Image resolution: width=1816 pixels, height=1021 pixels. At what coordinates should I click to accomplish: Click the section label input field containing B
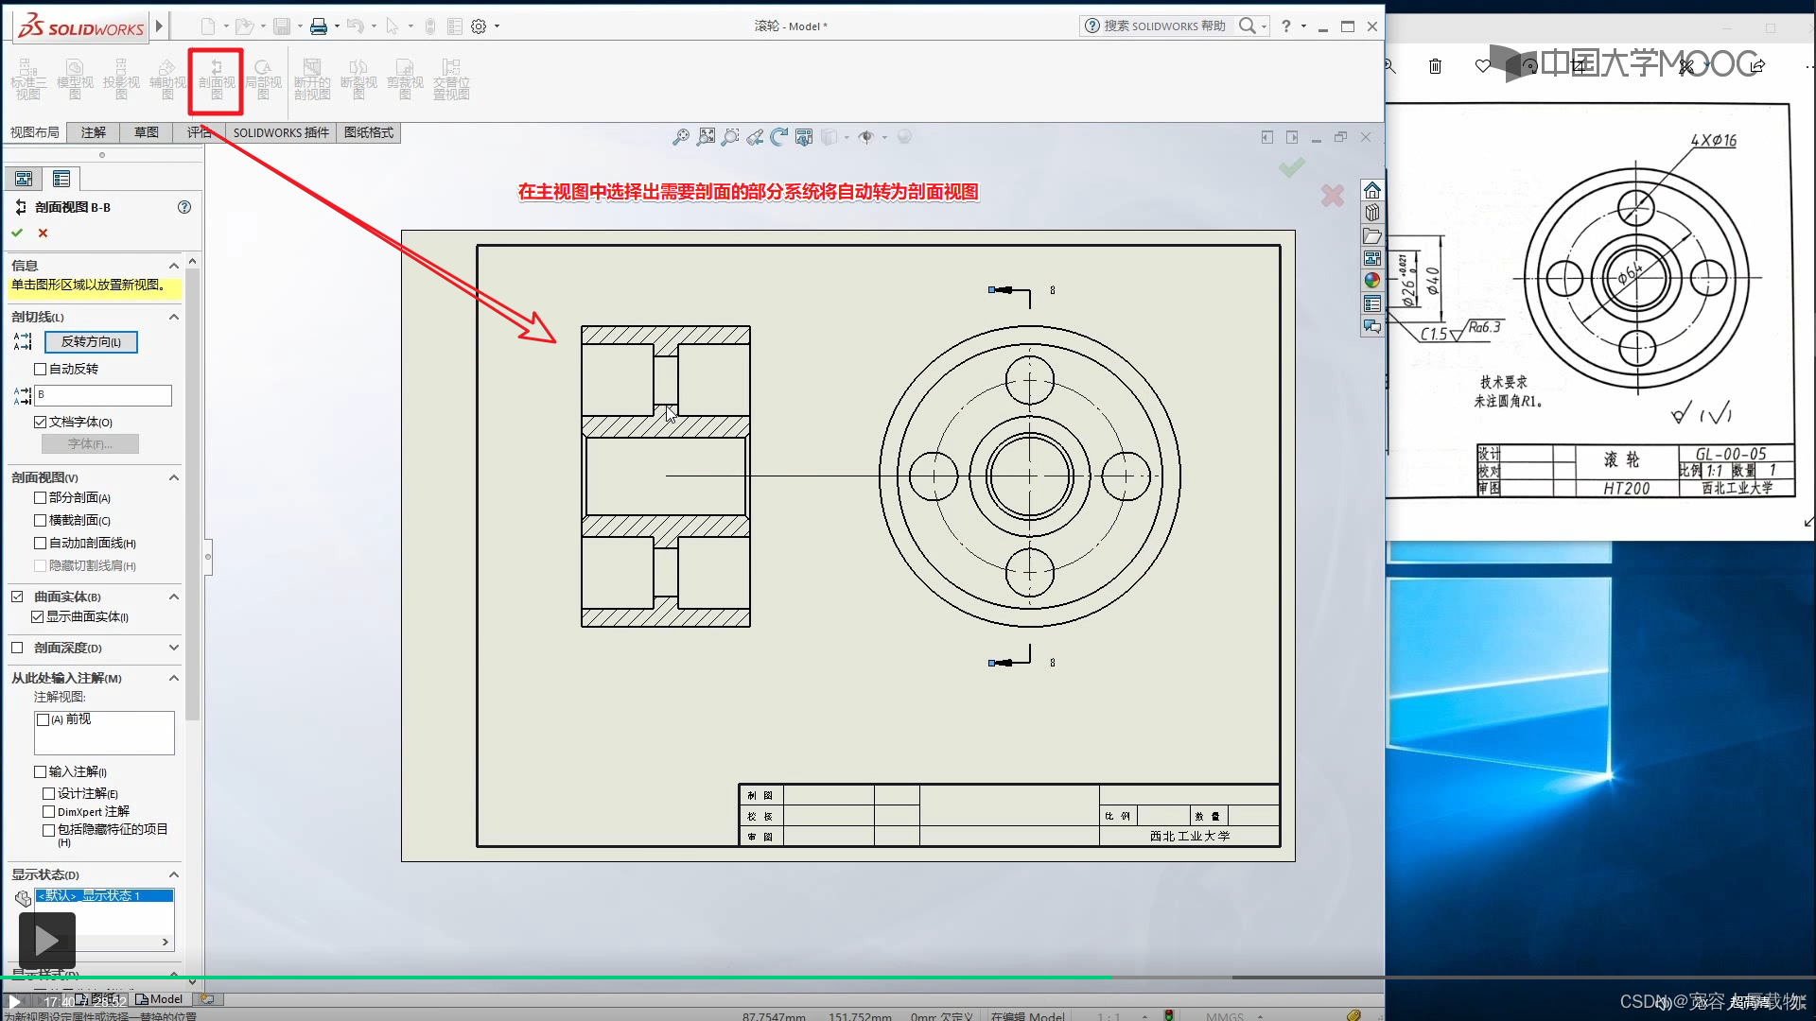click(x=104, y=394)
